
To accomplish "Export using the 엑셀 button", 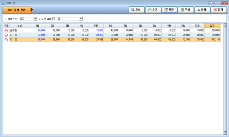I will [186, 10].
